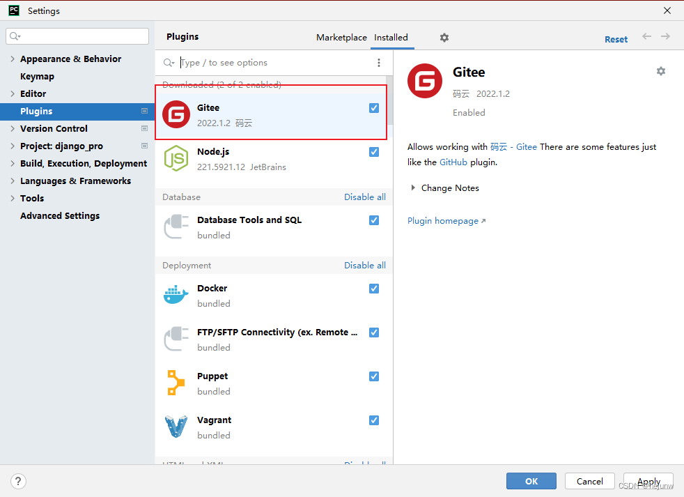The height and width of the screenshot is (497, 684).
Task: Click the project-level icon beside Version Control
Action: (144, 128)
